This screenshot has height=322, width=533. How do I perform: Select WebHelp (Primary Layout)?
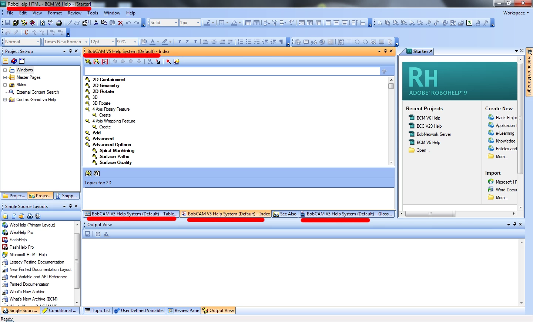[x=32, y=225]
